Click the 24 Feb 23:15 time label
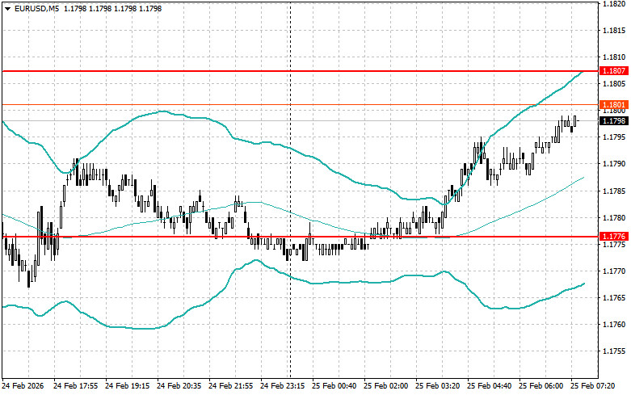Image resolution: width=631 pixels, height=395 pixels. (x=283, y=386)
